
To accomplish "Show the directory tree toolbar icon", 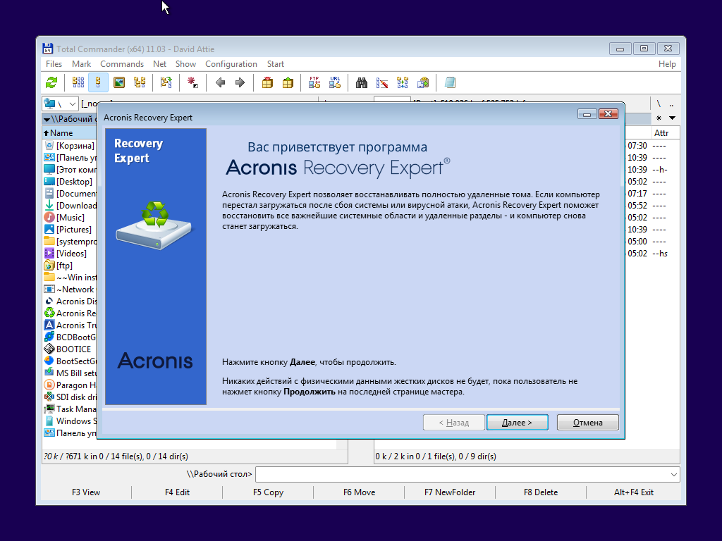I will pyautogui.click(x=140, y=83).
